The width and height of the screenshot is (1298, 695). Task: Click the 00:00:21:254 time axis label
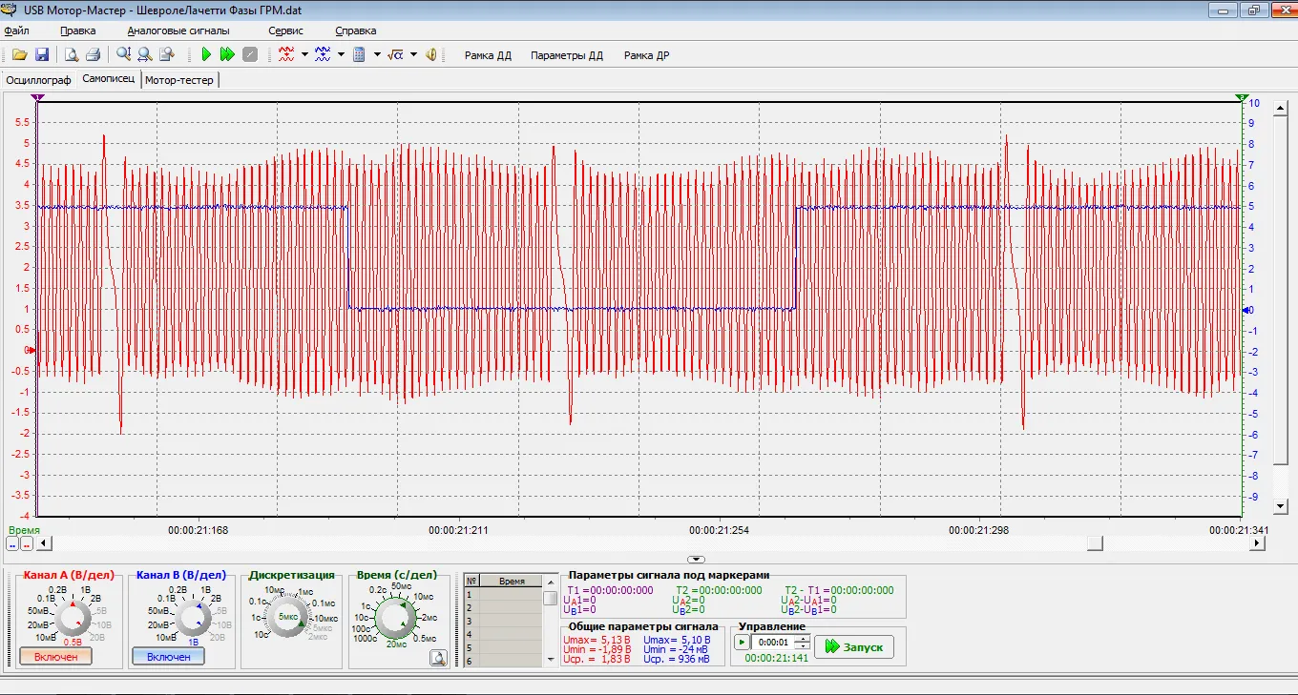pyautogui.click(x=720, y=530)
